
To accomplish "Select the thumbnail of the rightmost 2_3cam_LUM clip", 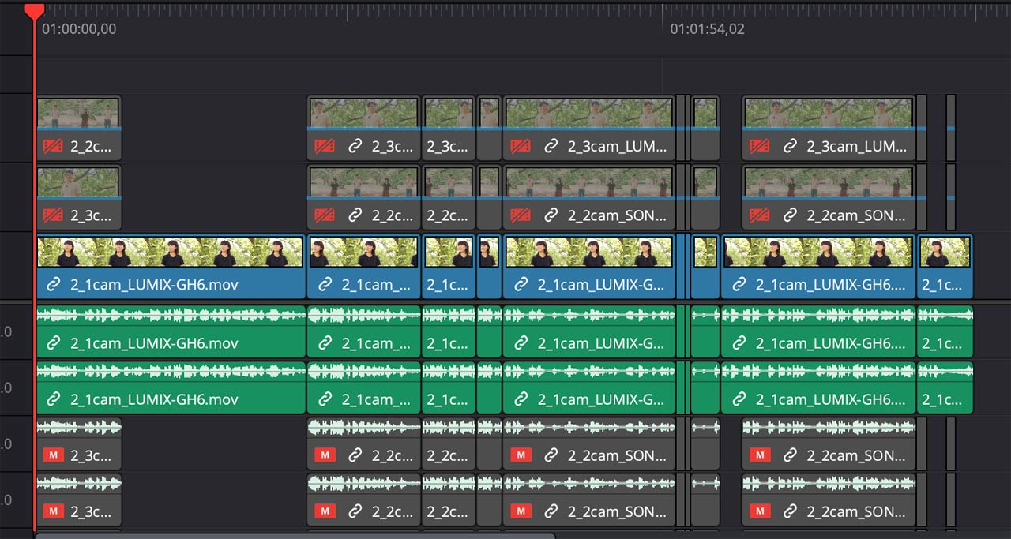I will (829, 113).
